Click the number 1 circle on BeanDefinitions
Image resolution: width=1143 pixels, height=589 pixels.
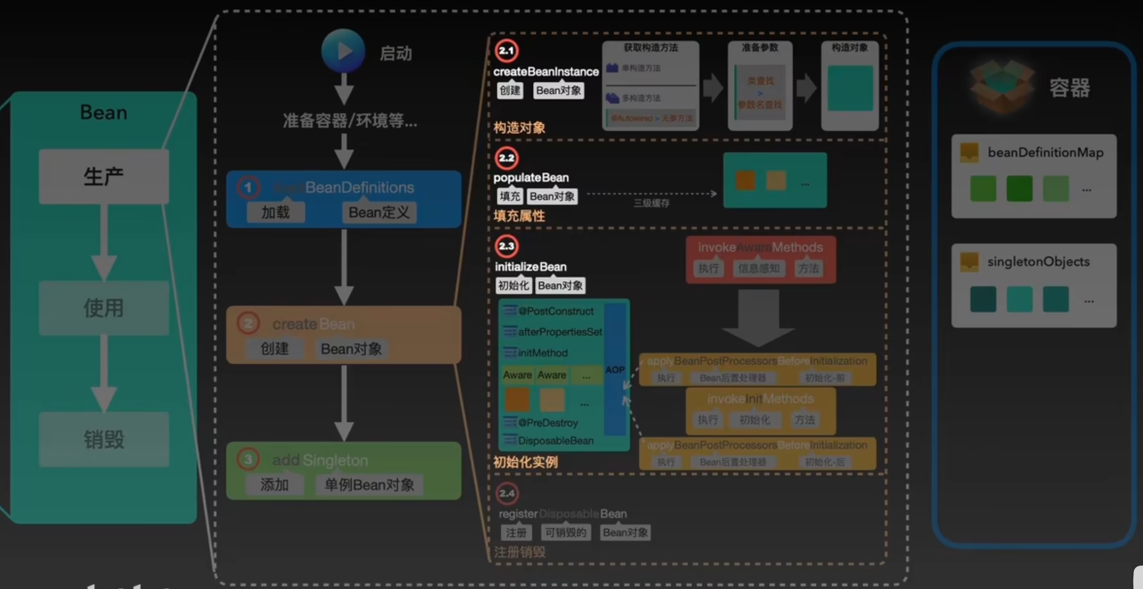pyautogui.click(x=249, y=187)
